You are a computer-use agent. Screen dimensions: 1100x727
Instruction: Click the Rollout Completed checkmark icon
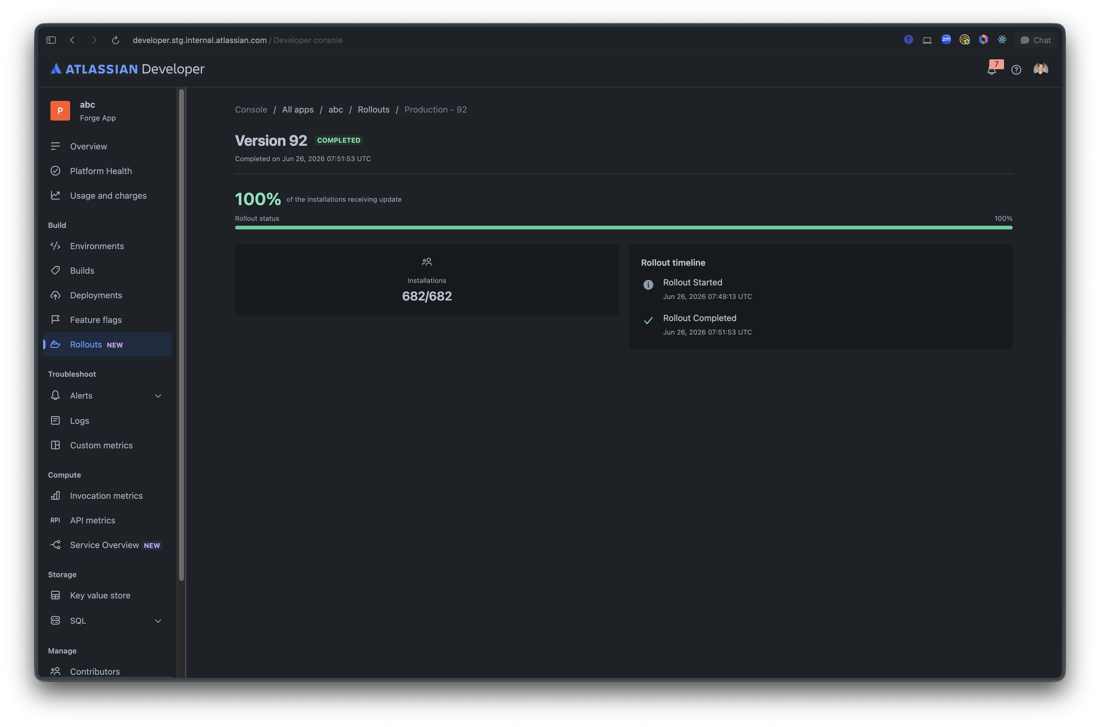pos(648,320)
